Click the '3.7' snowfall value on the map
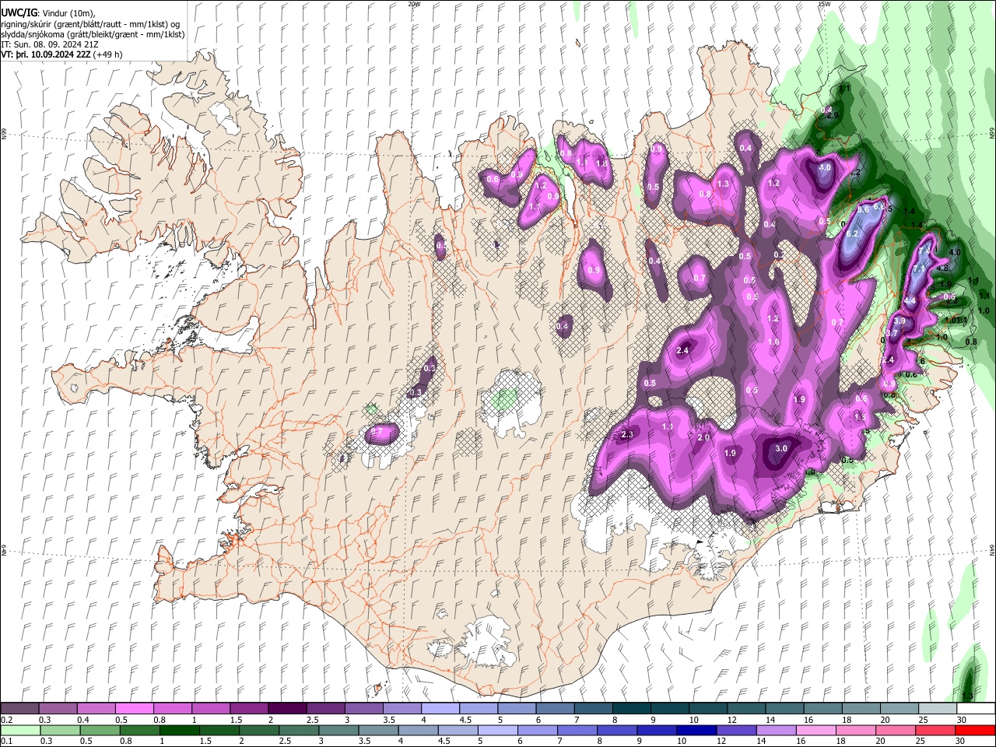The width and height of the screenshot is (996, 747). 892,333
